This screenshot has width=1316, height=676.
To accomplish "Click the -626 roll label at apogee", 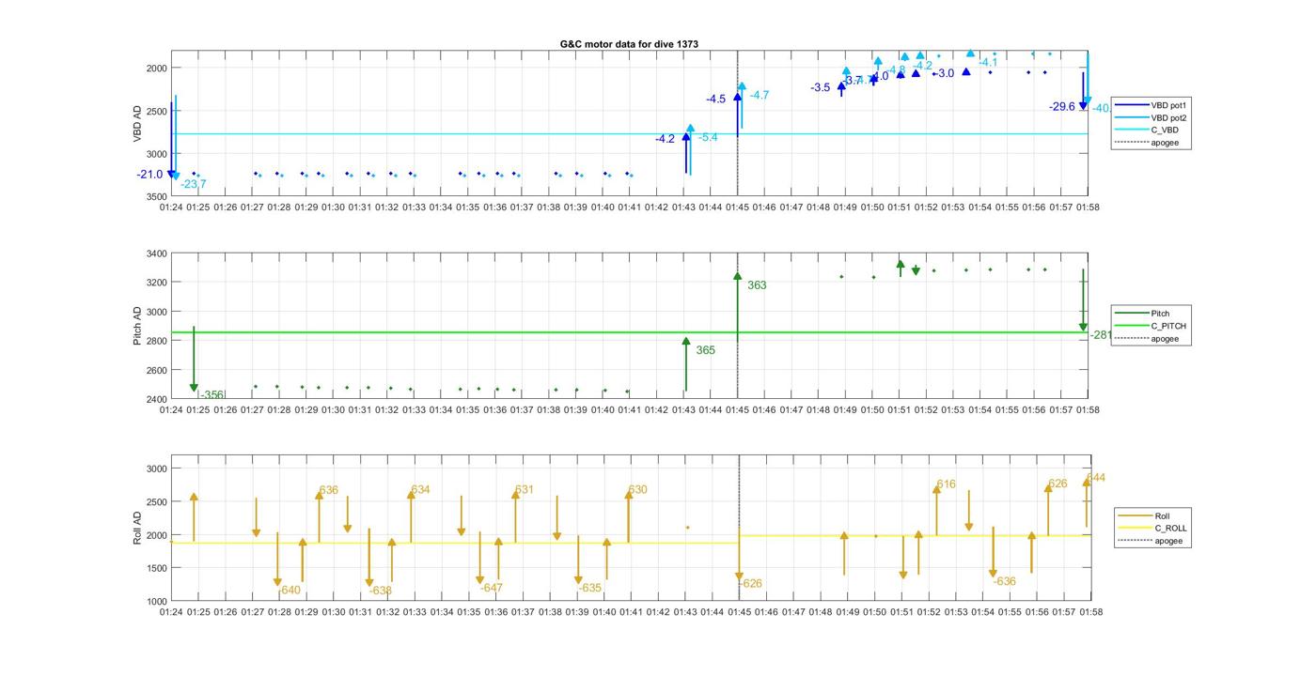I will (751, 584).
